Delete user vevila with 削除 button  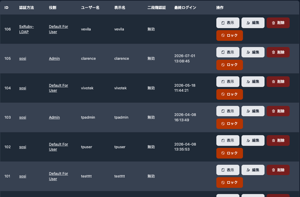click(278, 23)
